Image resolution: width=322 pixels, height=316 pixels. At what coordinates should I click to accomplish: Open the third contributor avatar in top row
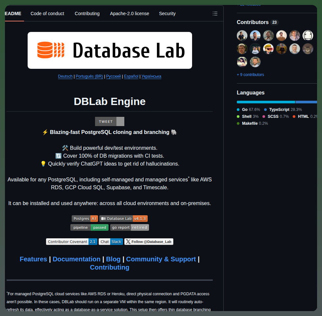coord(268,36)
